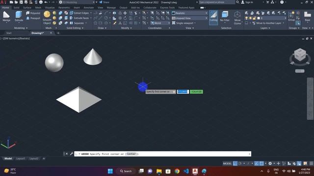This screenshot has height=176, width=314.
Task: Open the World coordinate system dropdown
Action: tap(160, 23)
